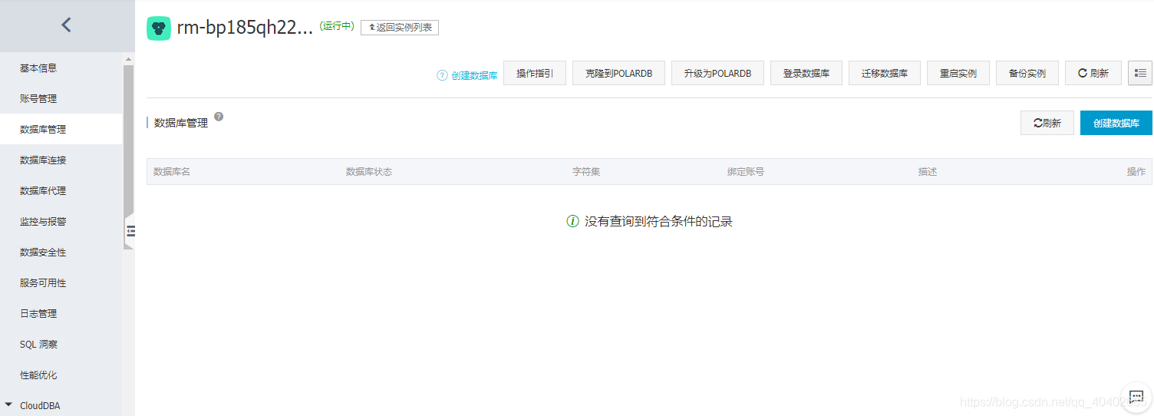Click 绑定账号 column header

(x=746, y=172)
